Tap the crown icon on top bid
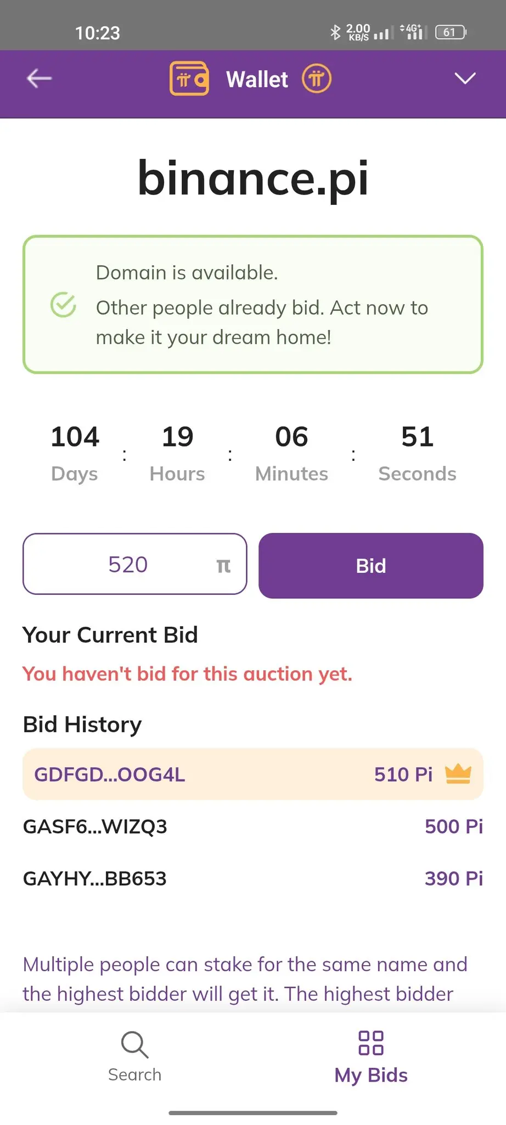The width and height of the screenshot is (506, 1125). click(x=458, y=774)
